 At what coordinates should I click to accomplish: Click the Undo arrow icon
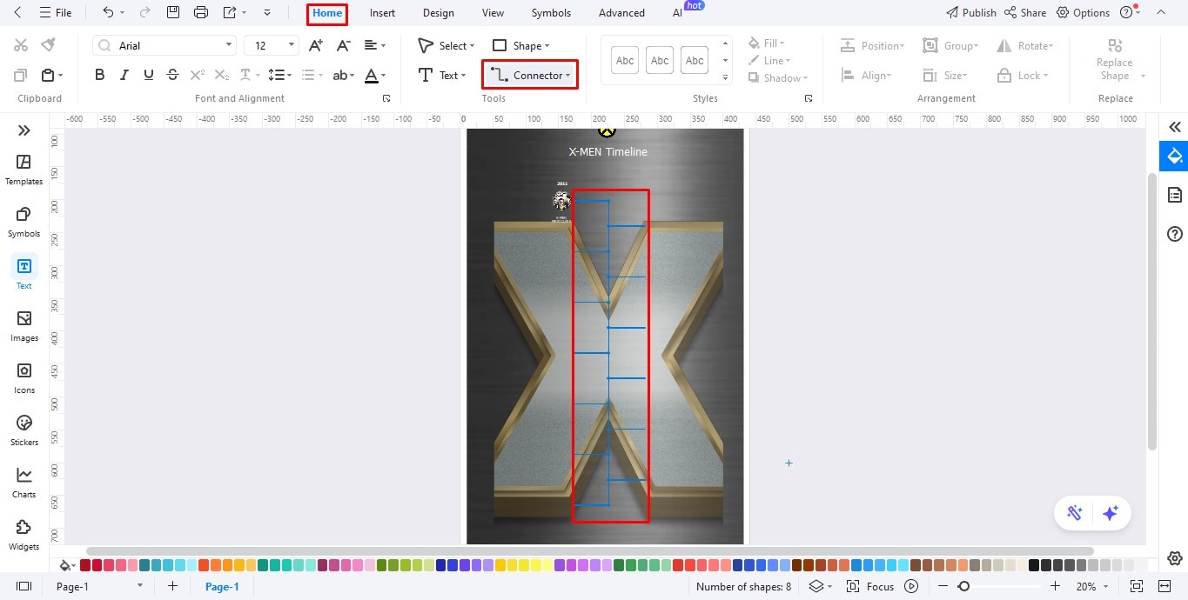pyautogui.click(x=108, y=13)
